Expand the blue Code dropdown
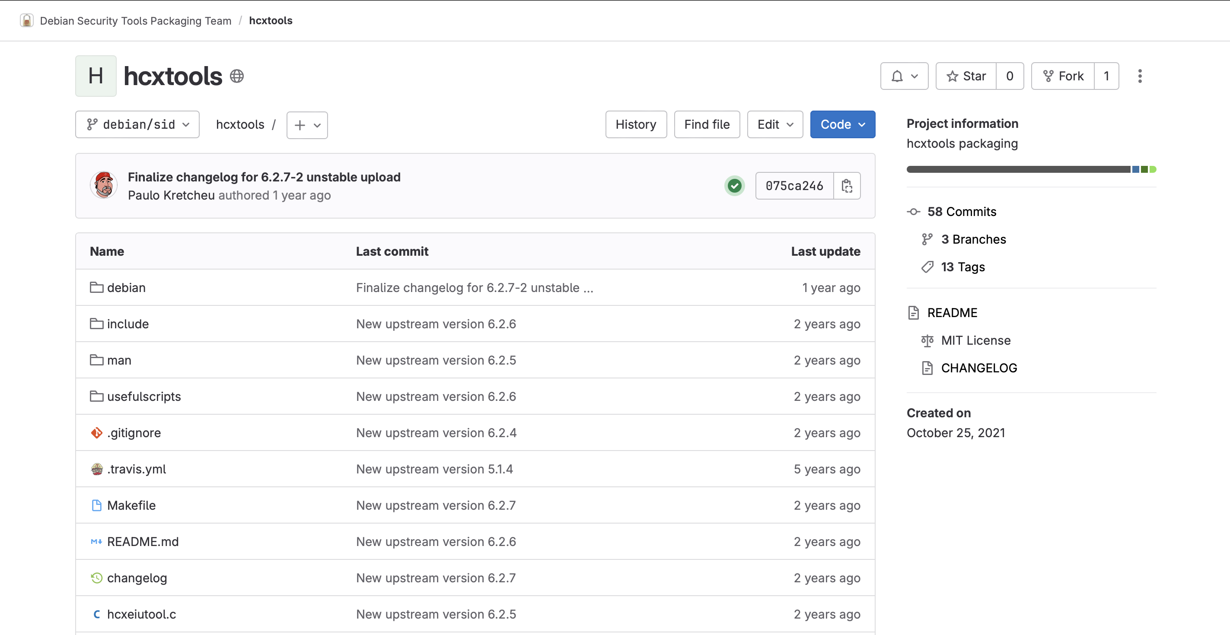1230x635 pixels. (842, 124)
